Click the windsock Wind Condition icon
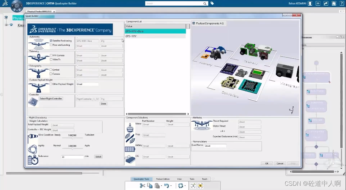Image resolution: width=346 pixels, height=190 pixels. click(33, 138)
